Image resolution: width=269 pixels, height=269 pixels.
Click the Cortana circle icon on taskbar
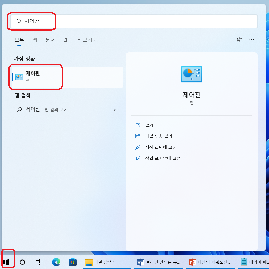click(22, 262)
